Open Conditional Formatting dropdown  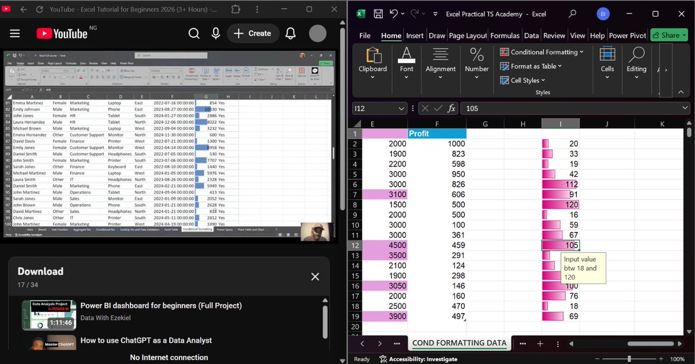click(x=542, y=52)
